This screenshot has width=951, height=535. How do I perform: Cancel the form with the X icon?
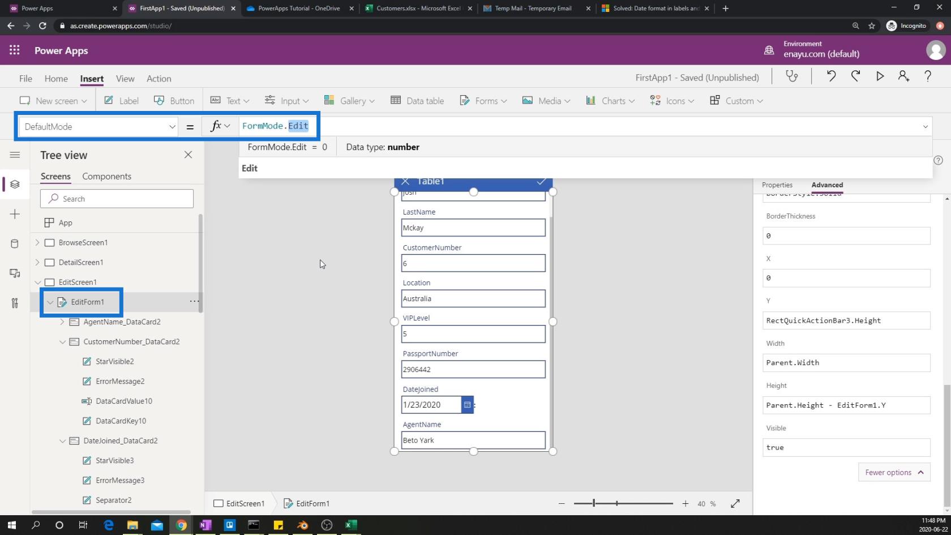tap(405, 181)
